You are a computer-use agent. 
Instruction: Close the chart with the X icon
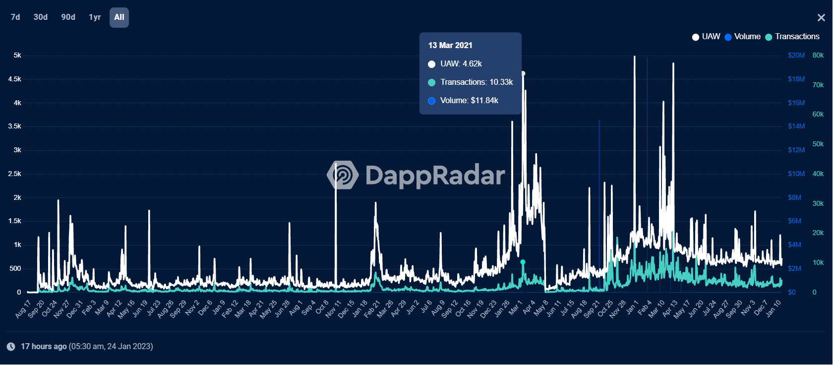click(x=821, y=18)
